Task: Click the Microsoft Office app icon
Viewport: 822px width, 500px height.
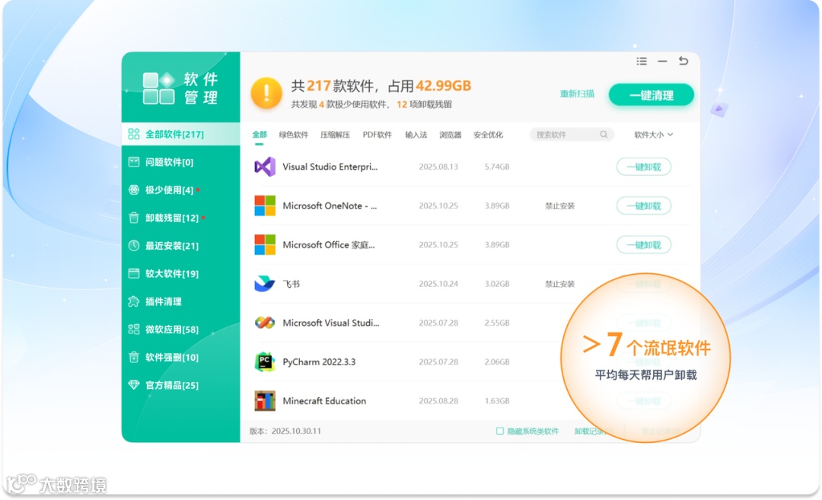Action: click(265, 245)
